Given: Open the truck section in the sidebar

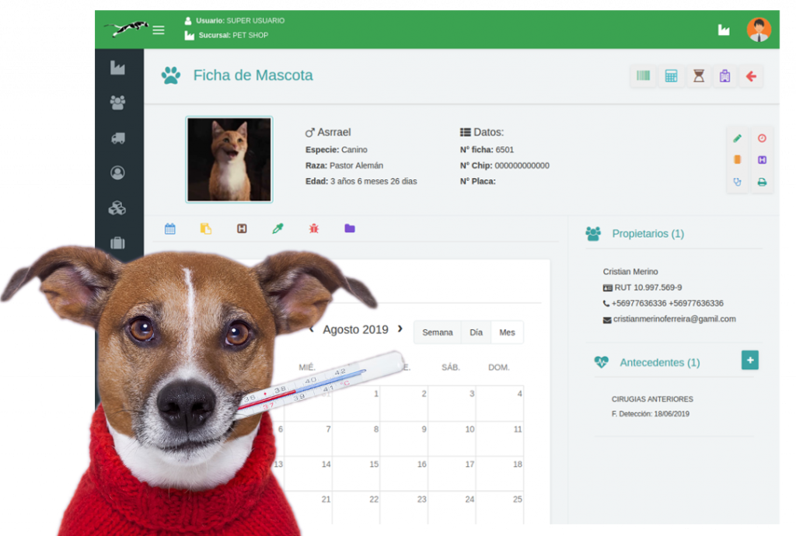Looking at the screenshot, I should point(118,138).
